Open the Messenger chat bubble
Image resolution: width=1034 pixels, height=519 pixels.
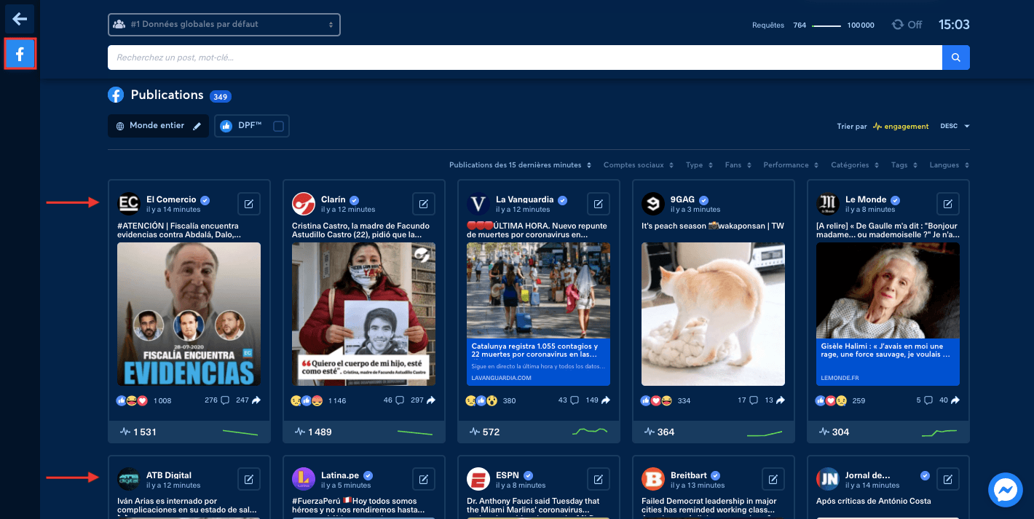click(1006, 490)
